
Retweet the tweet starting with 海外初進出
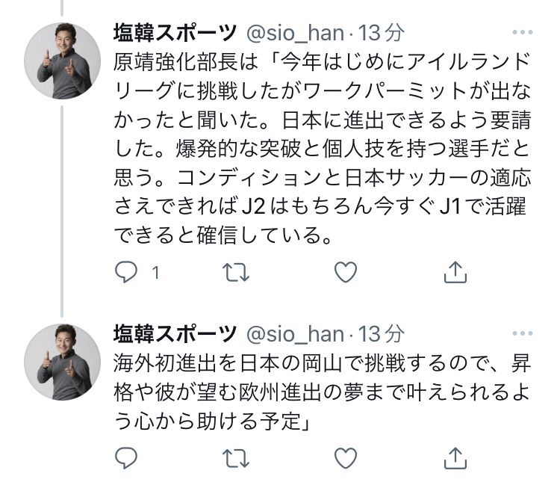[237, 456]
